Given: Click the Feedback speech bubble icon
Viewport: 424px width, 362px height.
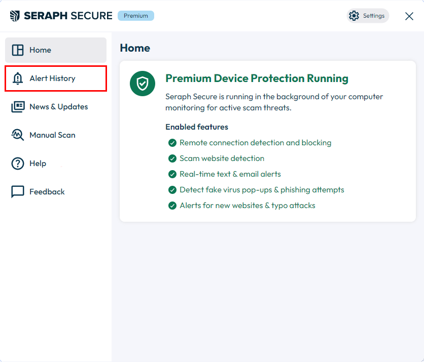Looking at the screenshot, I should pyautogui.click(x=18, y=192).
